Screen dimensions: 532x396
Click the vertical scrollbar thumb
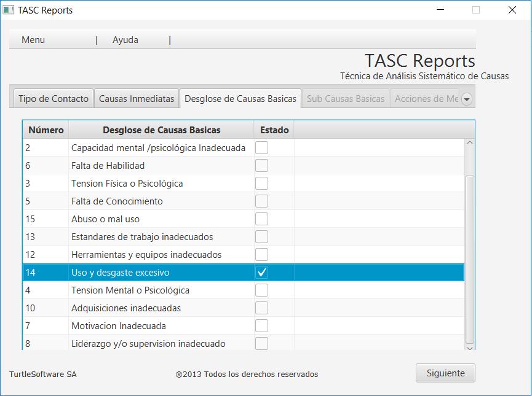tap(470, 260)
